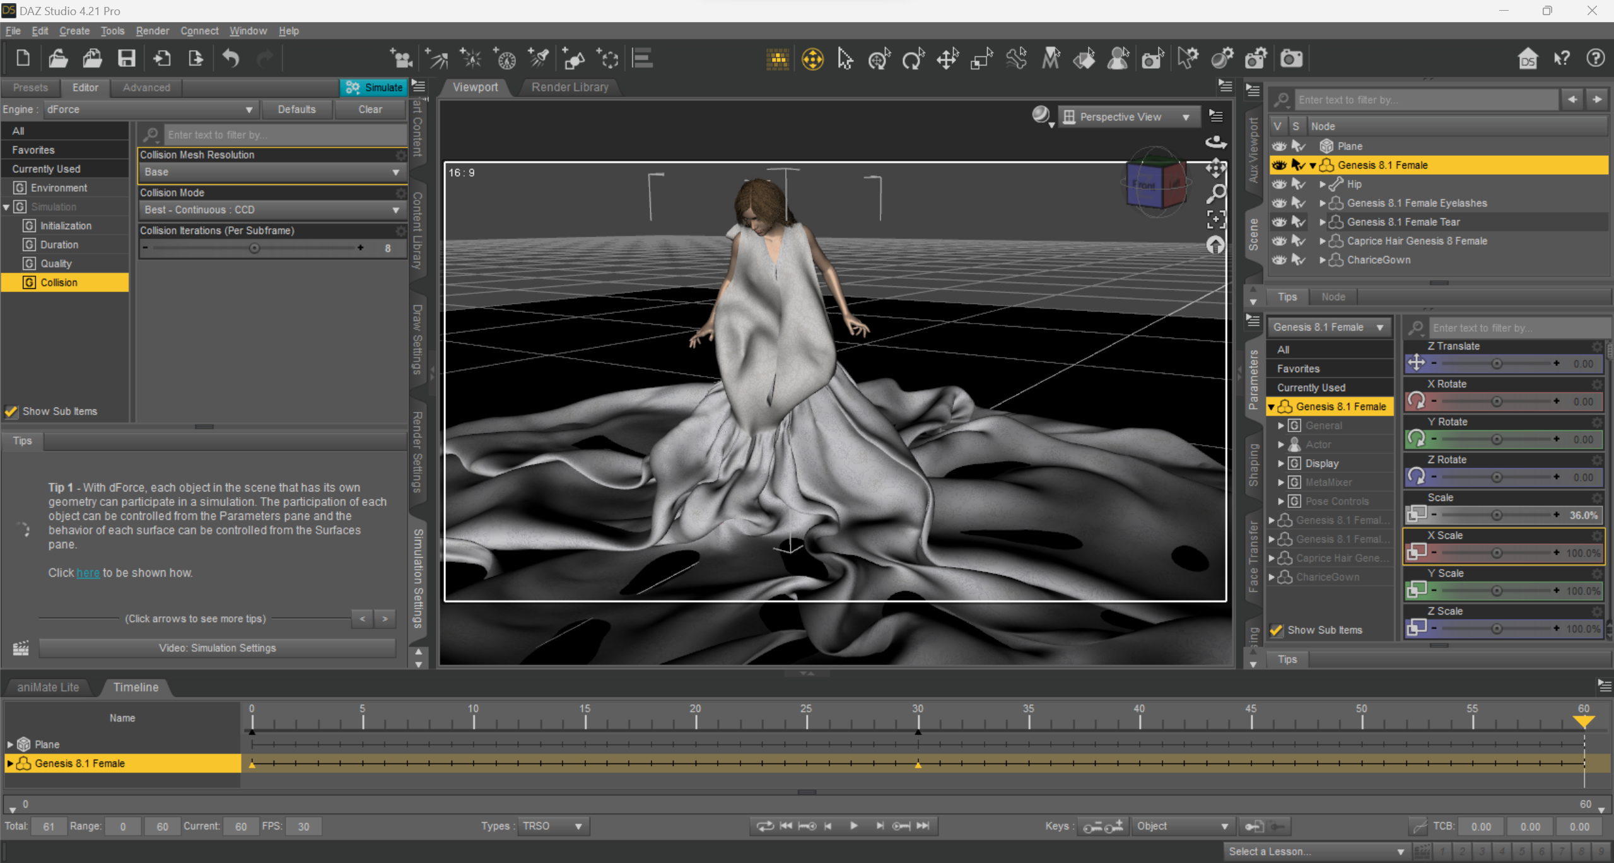
Task: Click the New Scene file icon
Action: pos(23,59)
